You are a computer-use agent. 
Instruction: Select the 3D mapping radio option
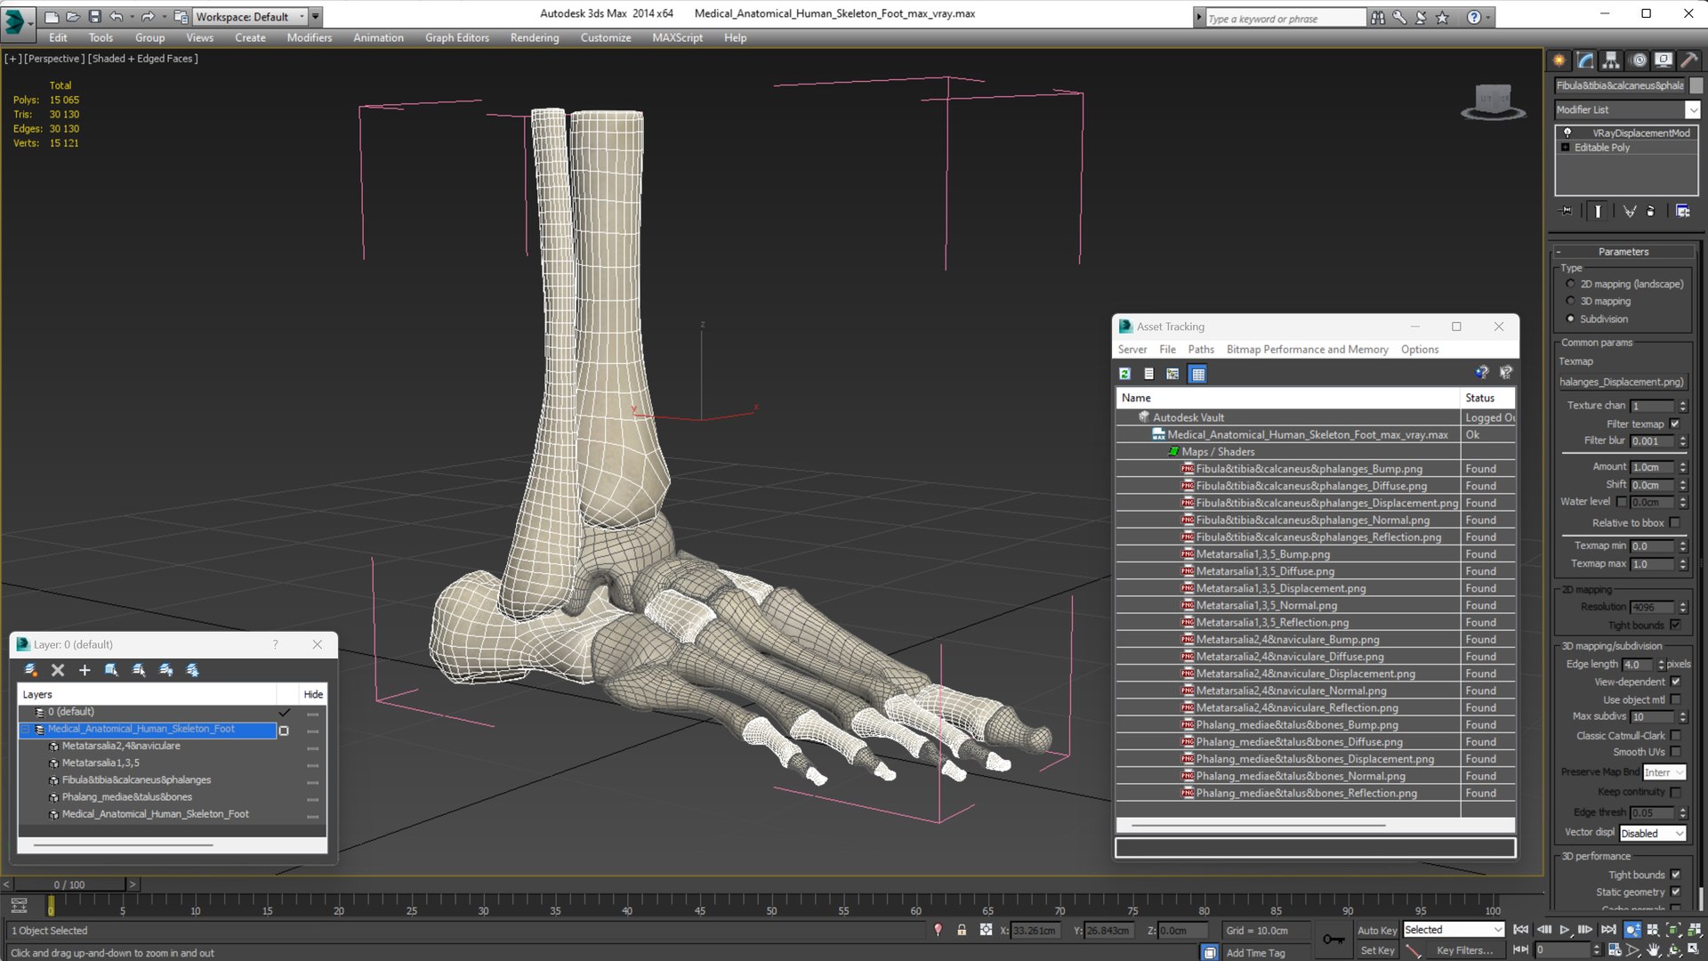1570,301
